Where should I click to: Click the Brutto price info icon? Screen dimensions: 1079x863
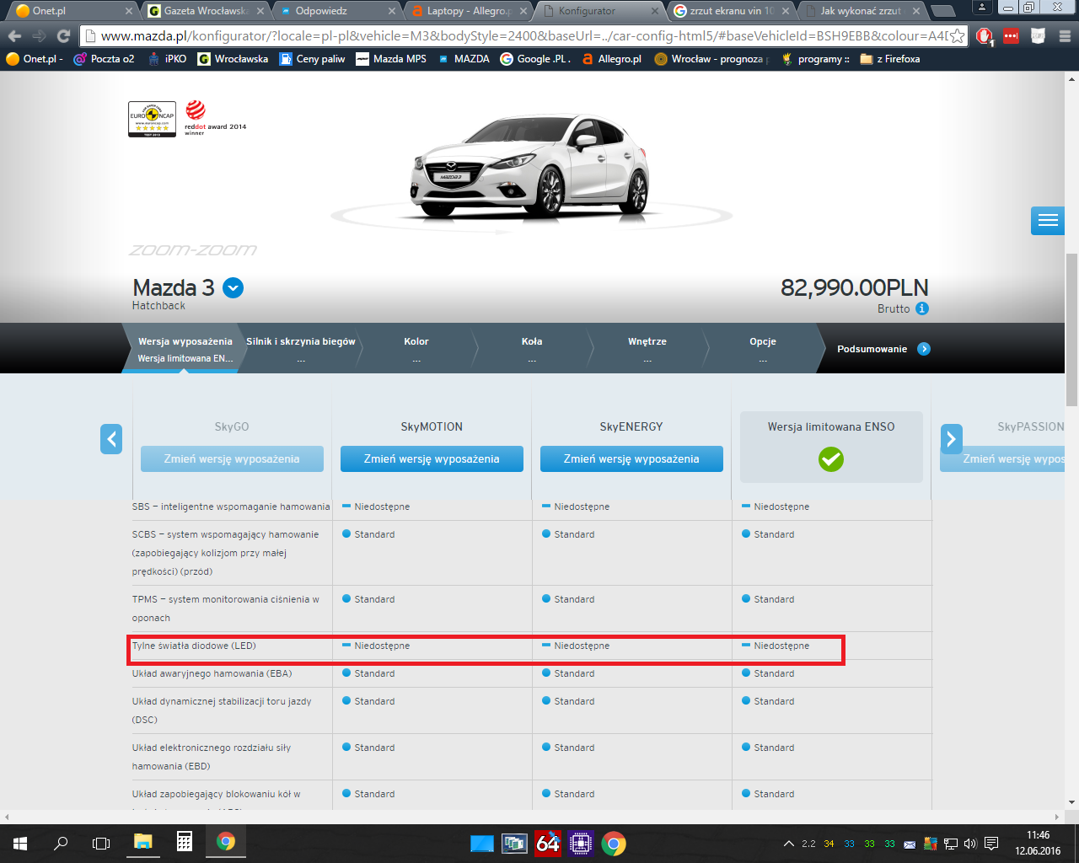tap(922, 308)
